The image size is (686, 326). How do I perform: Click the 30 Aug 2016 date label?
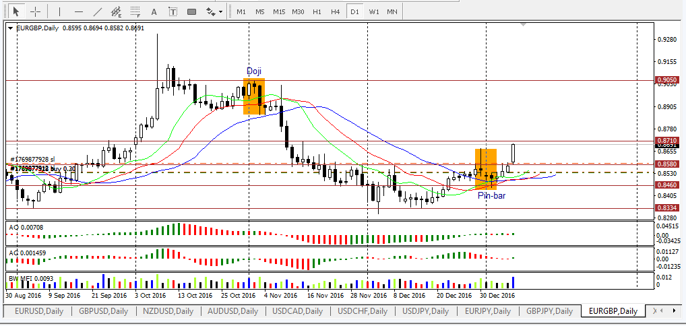[x=23, y=296]
